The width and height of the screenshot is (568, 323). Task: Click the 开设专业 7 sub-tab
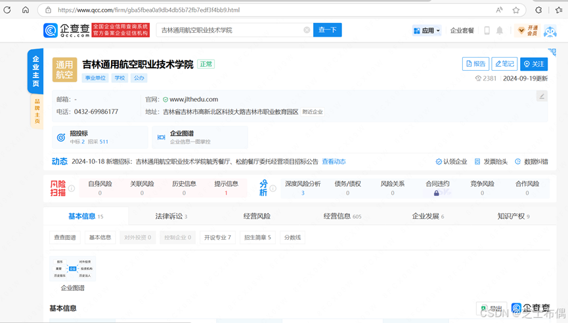pos(217,237)
